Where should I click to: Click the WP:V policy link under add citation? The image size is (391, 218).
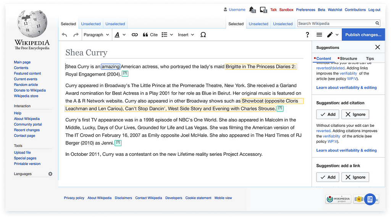coord(332,141)
